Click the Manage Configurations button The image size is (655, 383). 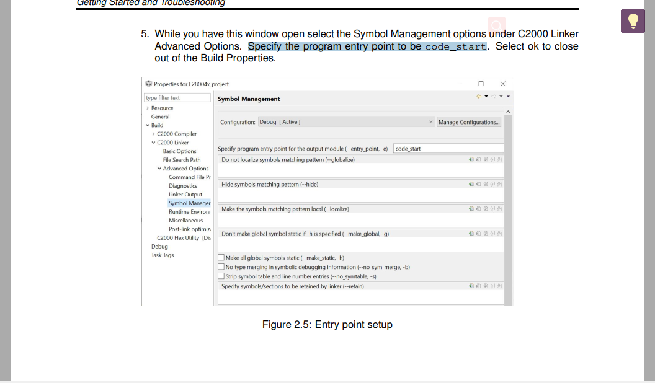click(x=469, y=122)
